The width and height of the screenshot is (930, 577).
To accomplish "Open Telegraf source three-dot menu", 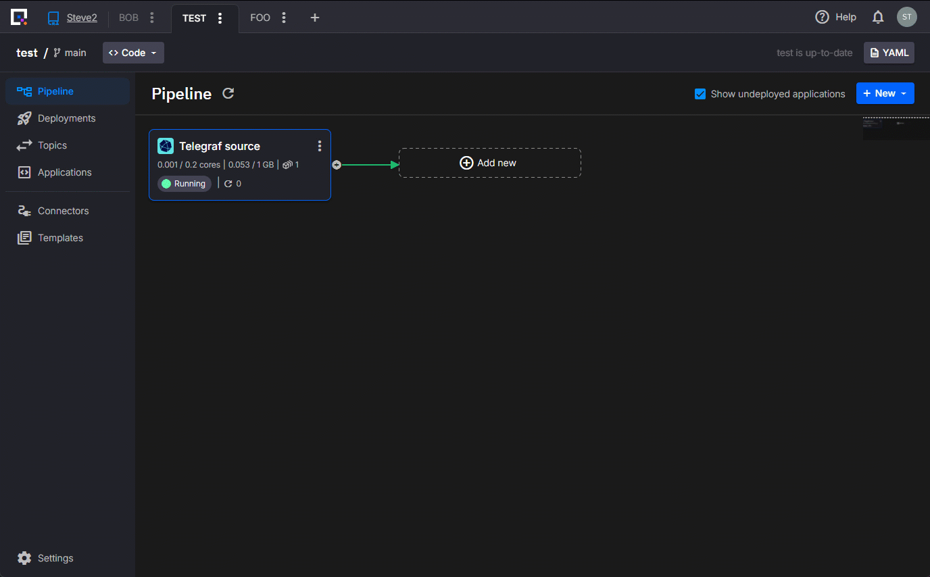I will tap(320, 146).
